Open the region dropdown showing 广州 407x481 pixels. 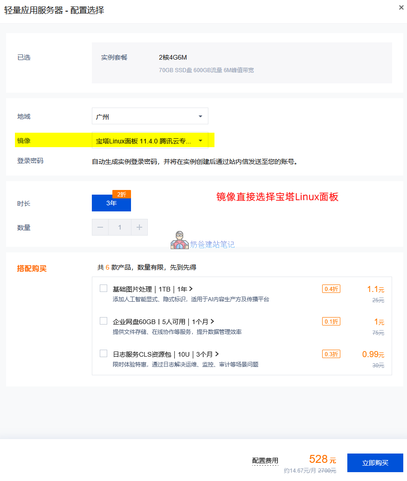[150, 116]
